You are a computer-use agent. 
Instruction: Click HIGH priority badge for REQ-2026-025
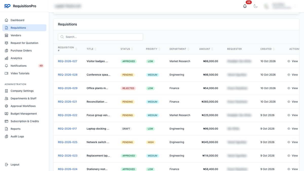click(151, 142)
